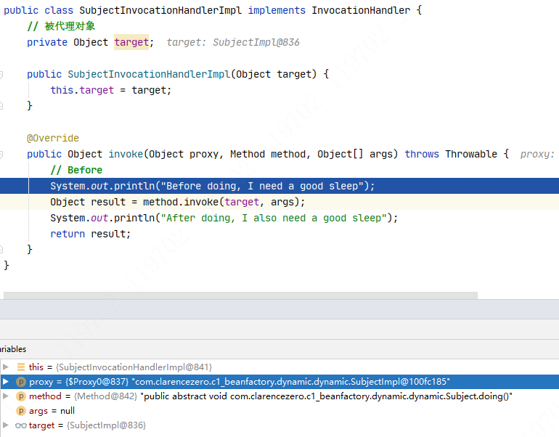Image resolution: width=559 pixels, height=437 pixels.
Task: Click the '// Before' comment
Action: coord(76,170)
